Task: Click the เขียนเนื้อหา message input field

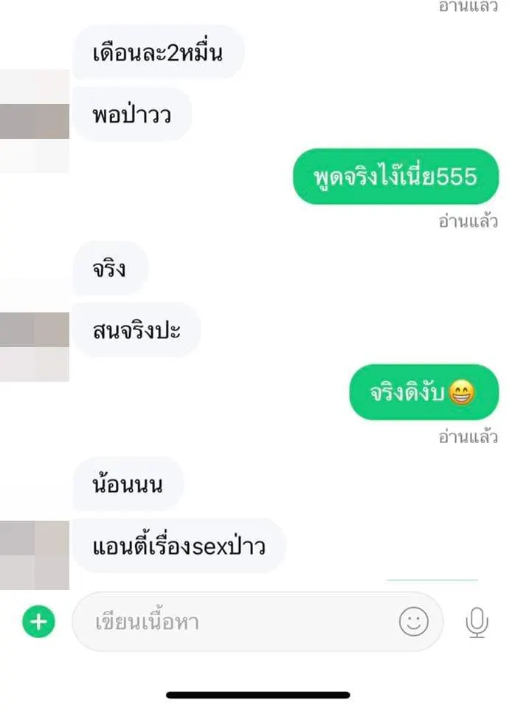Action: [257, 622]
